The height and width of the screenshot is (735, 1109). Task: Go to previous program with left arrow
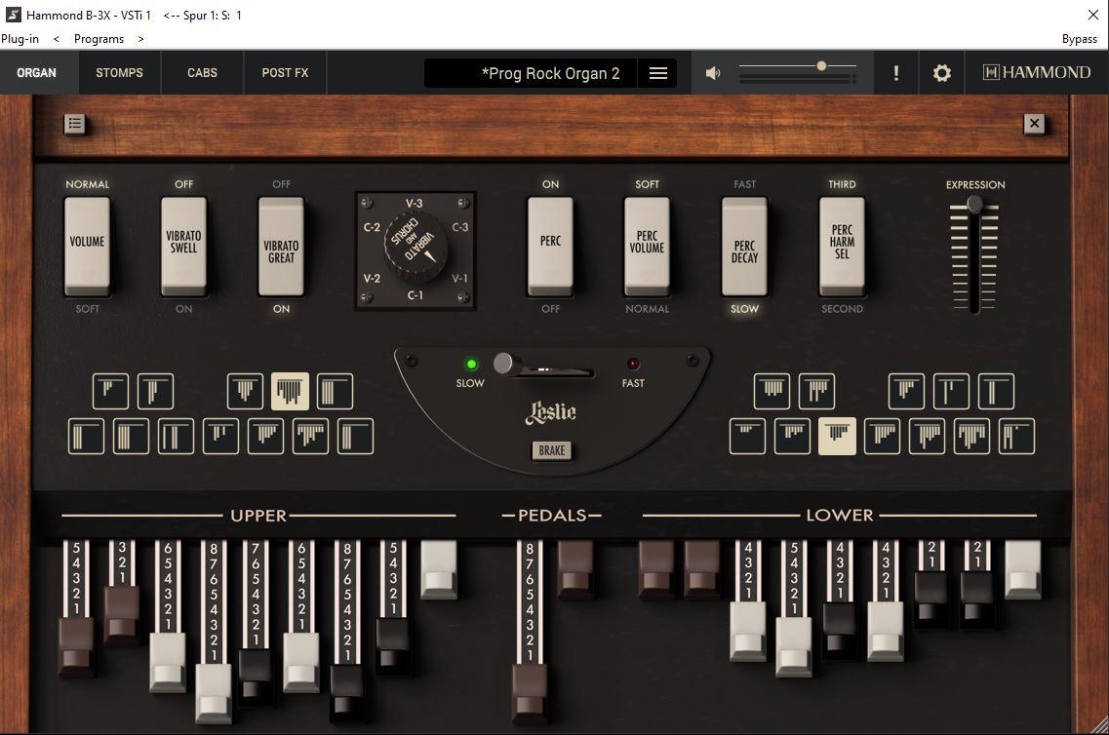[x=57, y=39]
